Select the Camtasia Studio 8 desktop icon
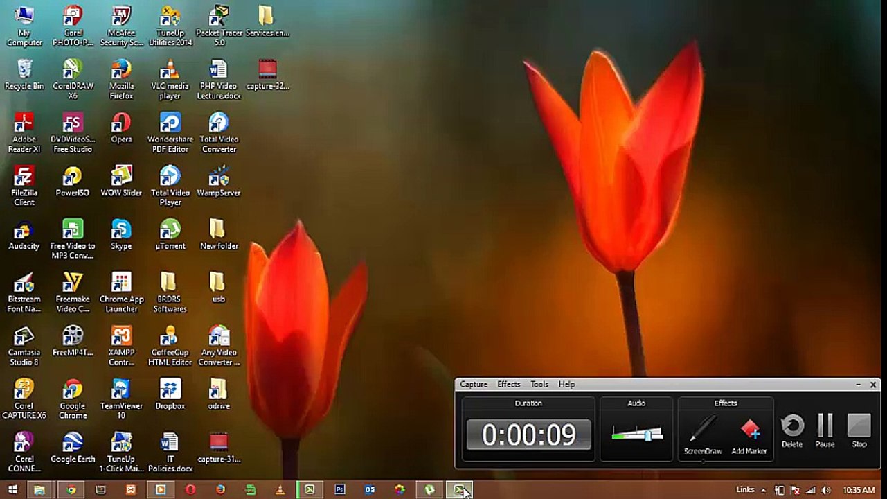The height and width of the screenshot is (499, 887). (x=24, y=346)
